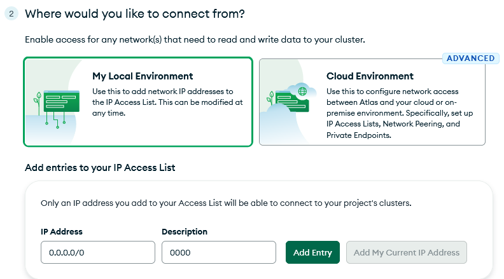
Task: Click the My Local Environment heading
Action: tap(143, 76)
